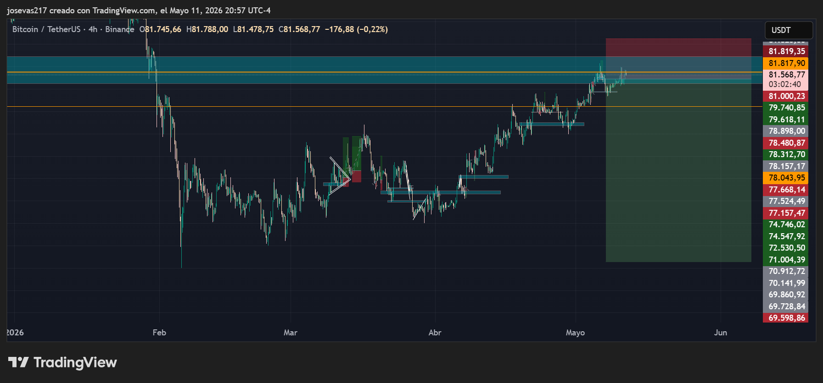The image size is (823, 383).
Task: Click the Jun label on time axis
Action: pos(720,333)
